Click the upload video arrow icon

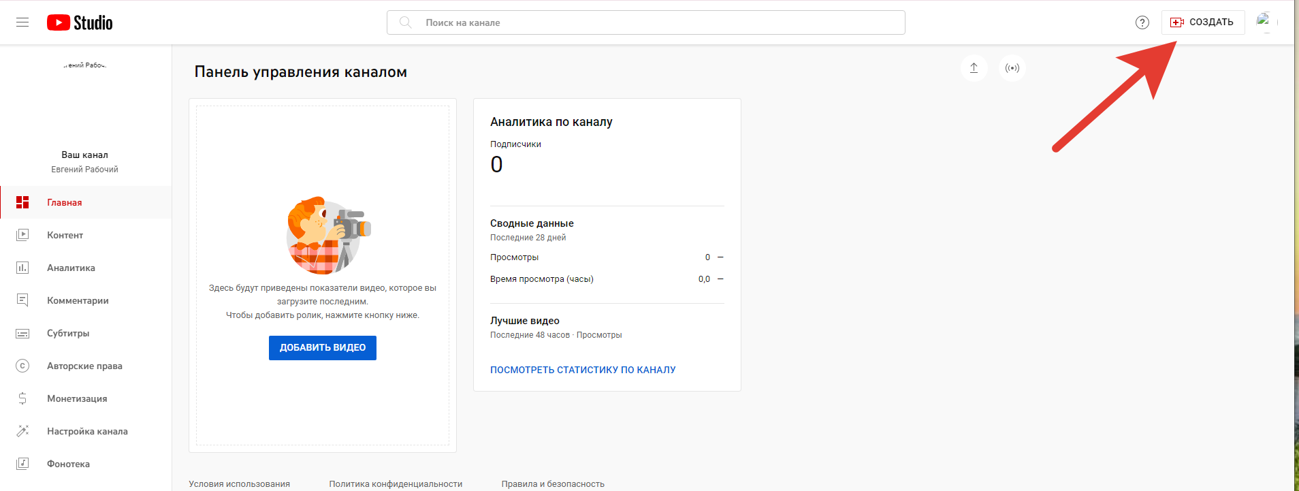click(974, 68)
